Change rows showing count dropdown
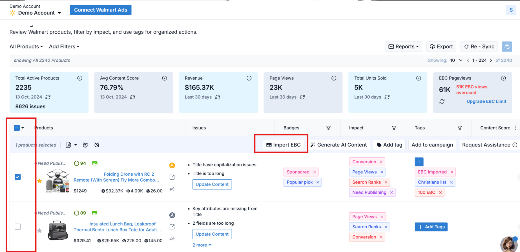This screenshot has height=252, width=520. 456,60
